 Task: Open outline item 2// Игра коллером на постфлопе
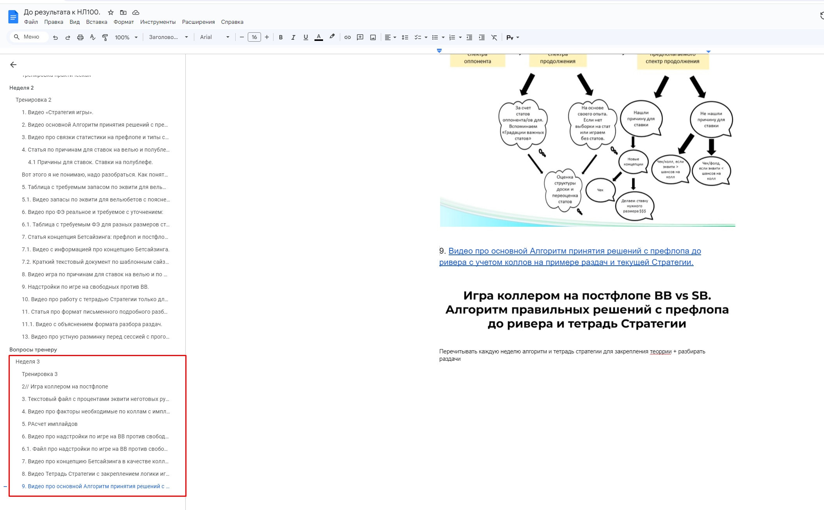[x=65, y=386]
